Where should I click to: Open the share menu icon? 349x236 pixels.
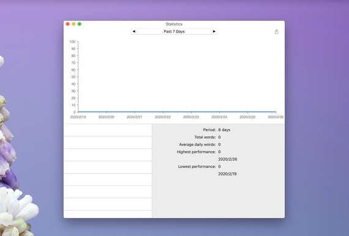coord(276,32)
